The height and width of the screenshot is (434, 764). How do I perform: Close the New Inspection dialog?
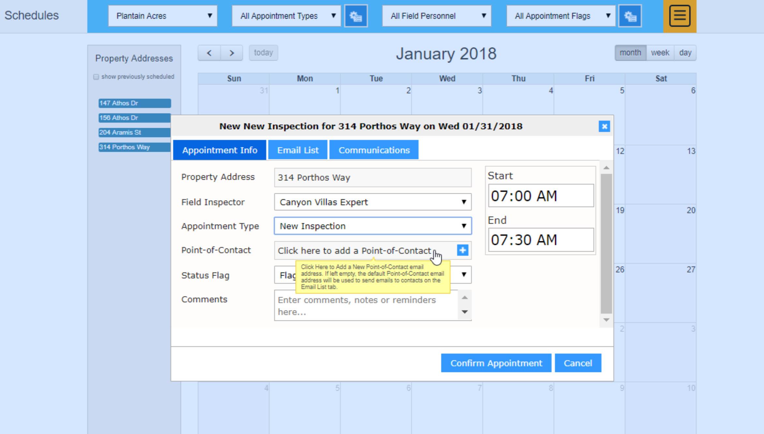pyautogui.click(x=604, y=126)
